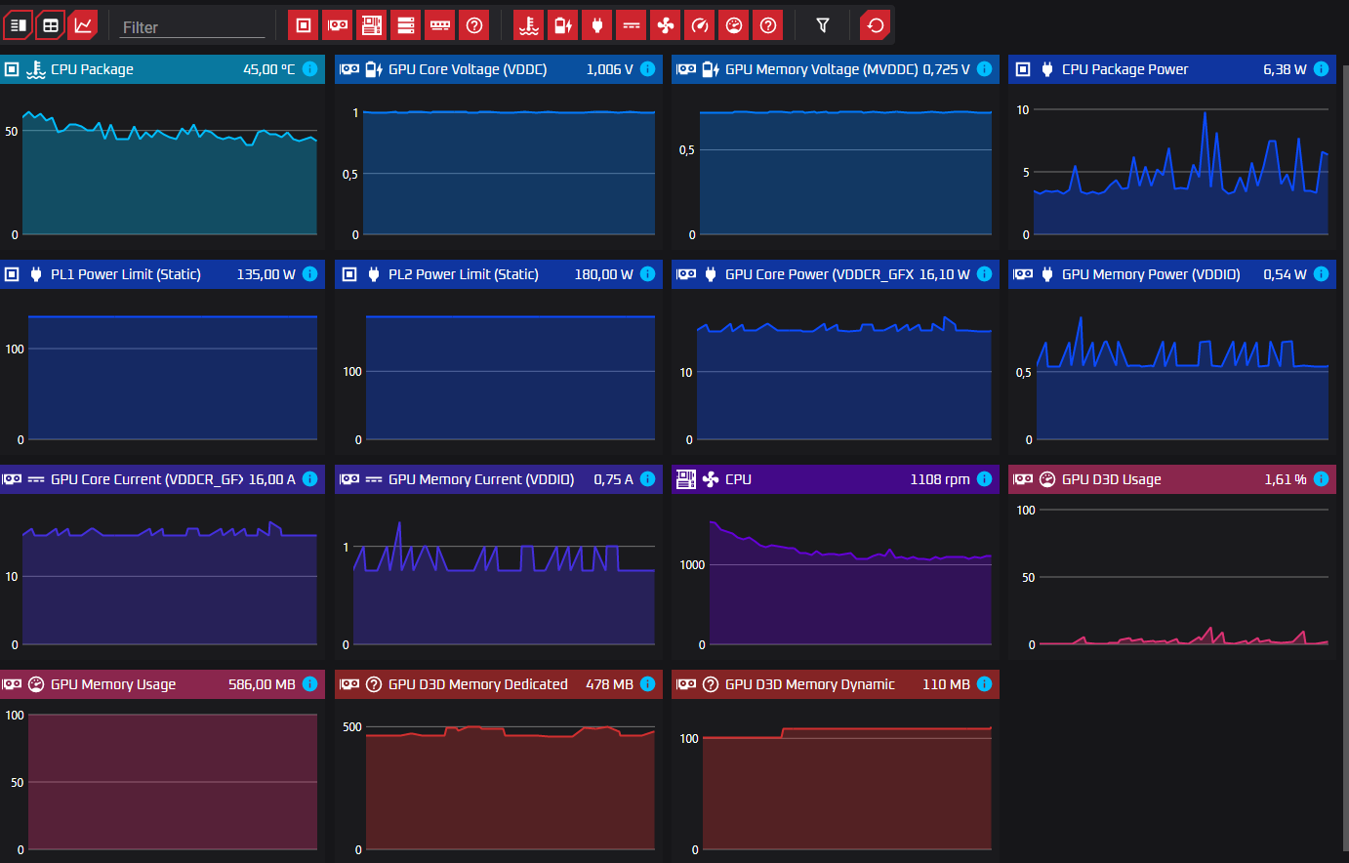Switch to grid tile view layout
Screen dimensions: 1349x863
[x=51, y=25]
